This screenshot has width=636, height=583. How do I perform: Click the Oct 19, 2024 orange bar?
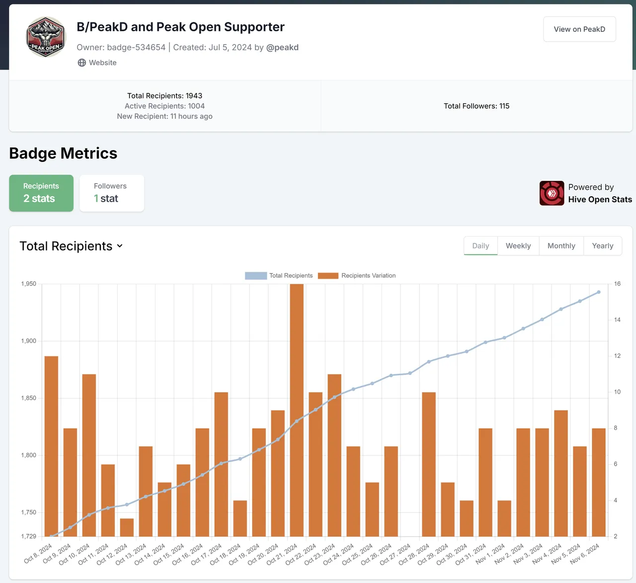[x=259, y=482]
